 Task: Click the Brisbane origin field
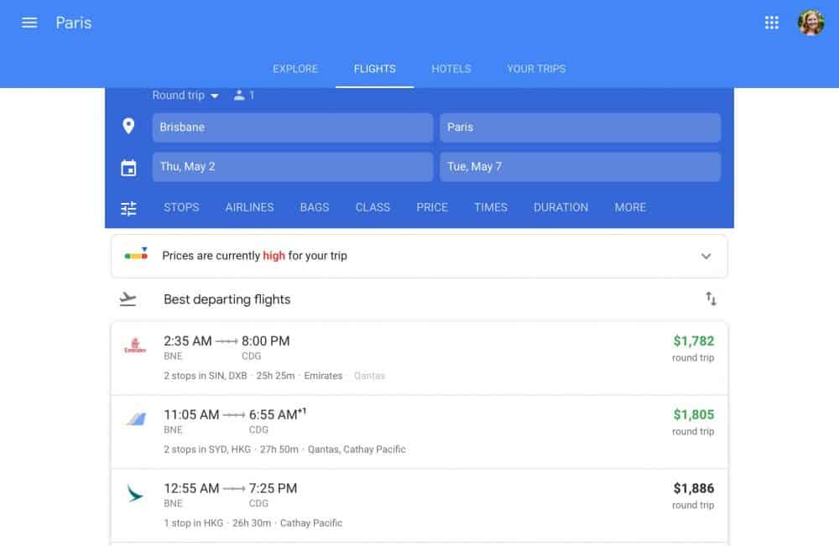292,127
